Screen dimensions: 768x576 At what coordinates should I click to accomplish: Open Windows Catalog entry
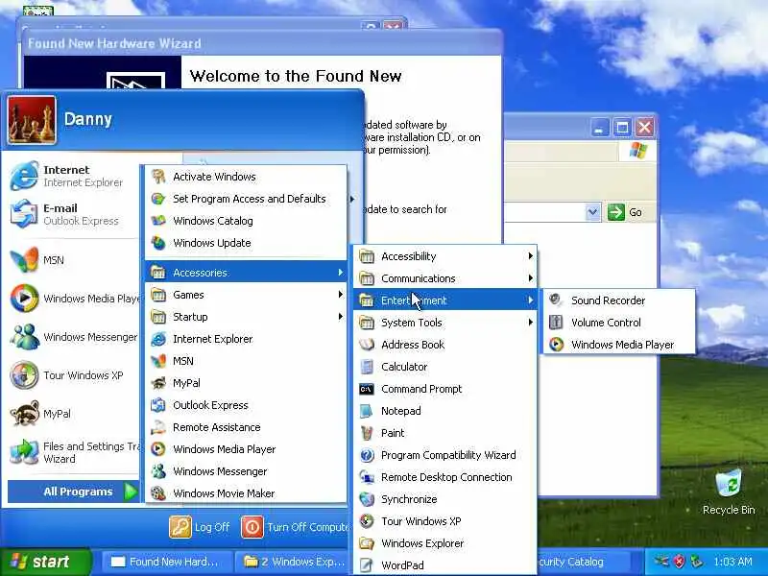(x=246, y=221)
